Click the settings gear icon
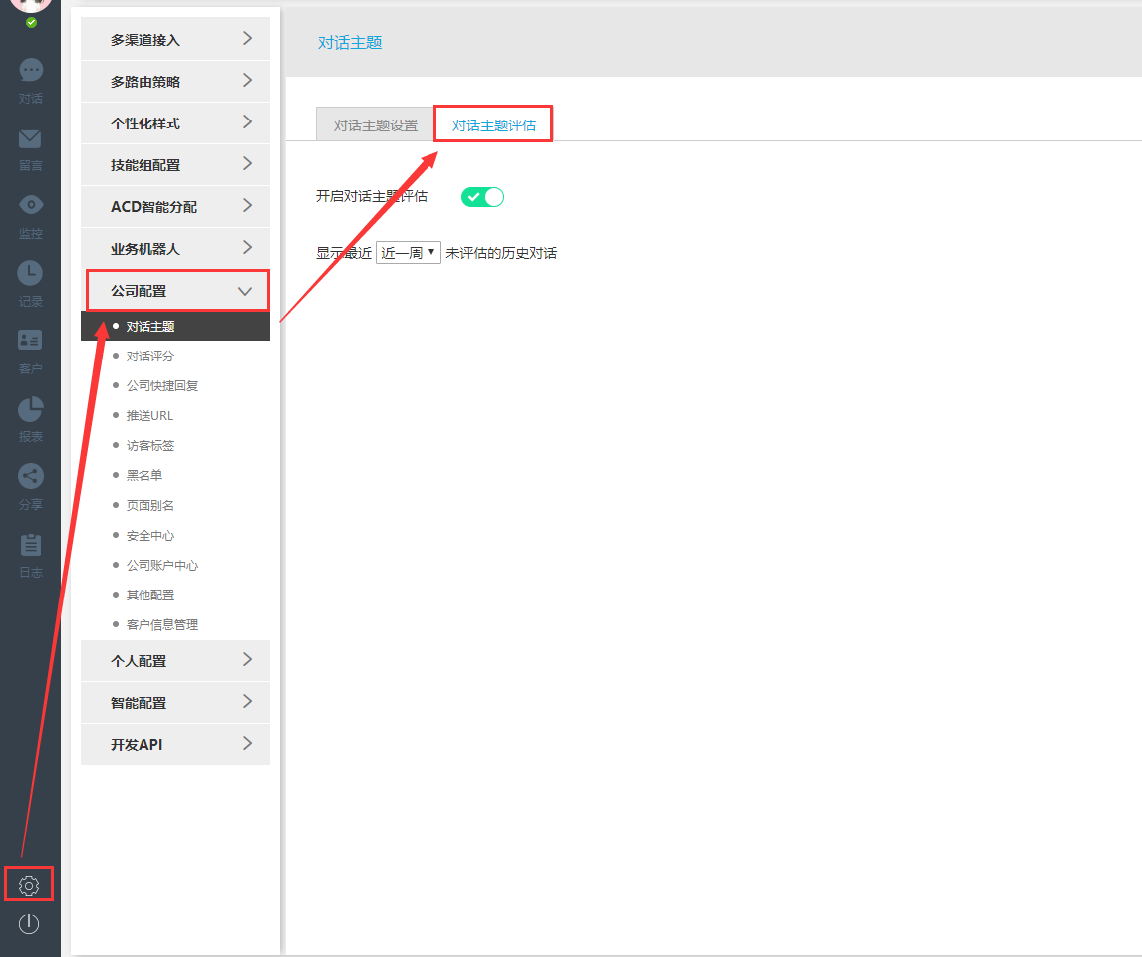The image size is (1142, 957). click(29, 885)
